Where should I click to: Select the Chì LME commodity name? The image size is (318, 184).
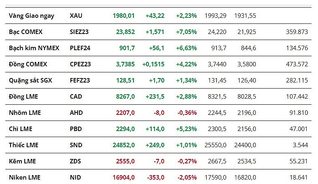(x=20, y=129)
